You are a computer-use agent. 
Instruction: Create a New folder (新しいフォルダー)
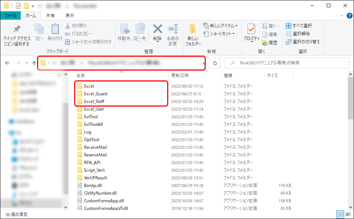(193, 35)
